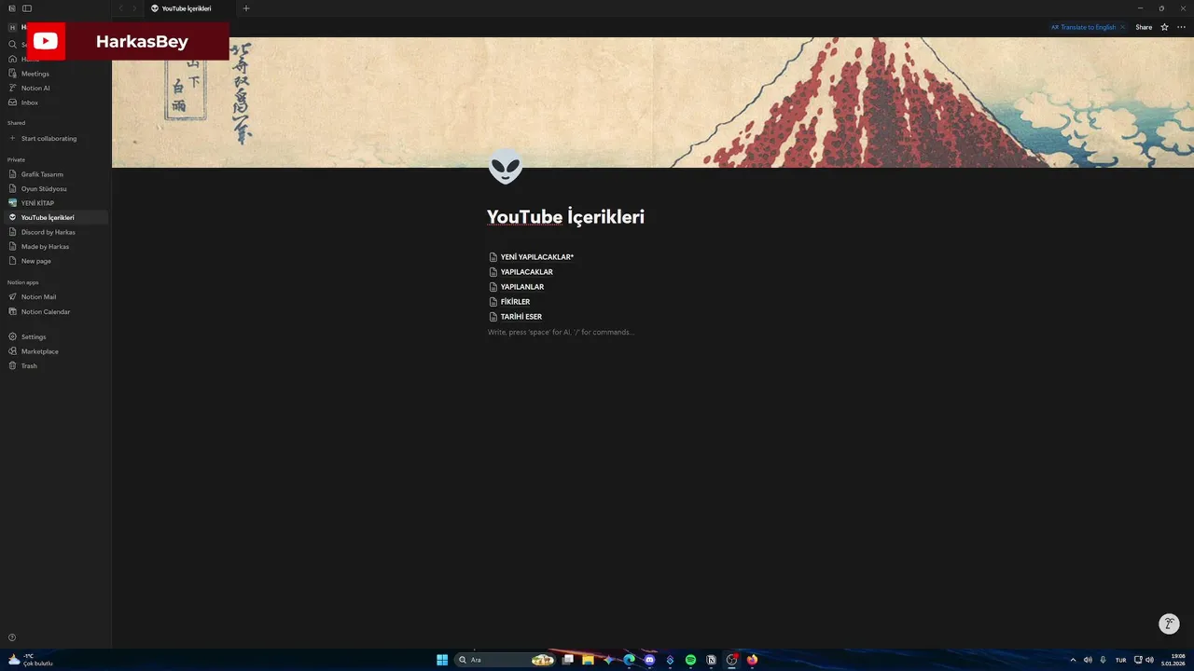Go forward with the right arrow
Viewport: 1194px width, 671px height.
[x=134, y=8]
